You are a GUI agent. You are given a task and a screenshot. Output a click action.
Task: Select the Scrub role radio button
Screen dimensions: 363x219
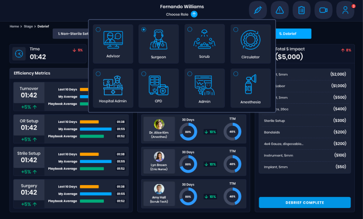[190, 30]
